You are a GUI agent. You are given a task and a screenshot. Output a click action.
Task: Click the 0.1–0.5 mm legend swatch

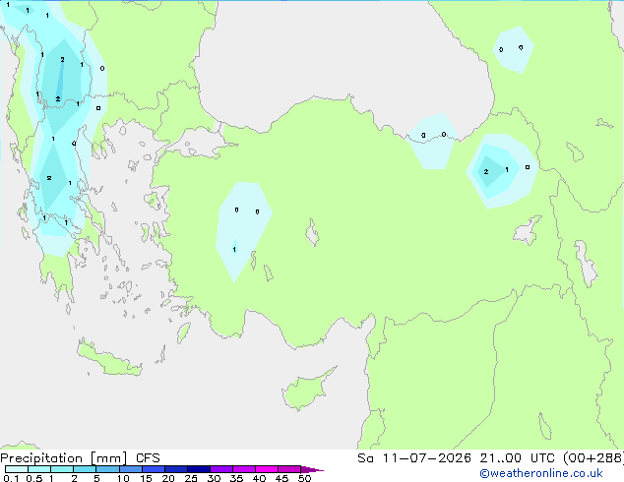(17, 469)
